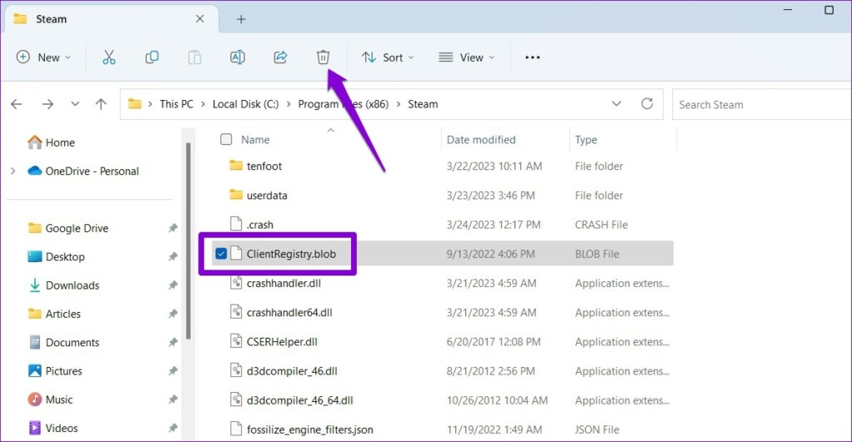Close the Steam tab
This screenshot has width=852, height=442.
pyautogui.click(x=200, y=18)
